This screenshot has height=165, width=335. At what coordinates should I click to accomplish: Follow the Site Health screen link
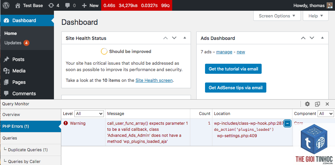[154, 80]
